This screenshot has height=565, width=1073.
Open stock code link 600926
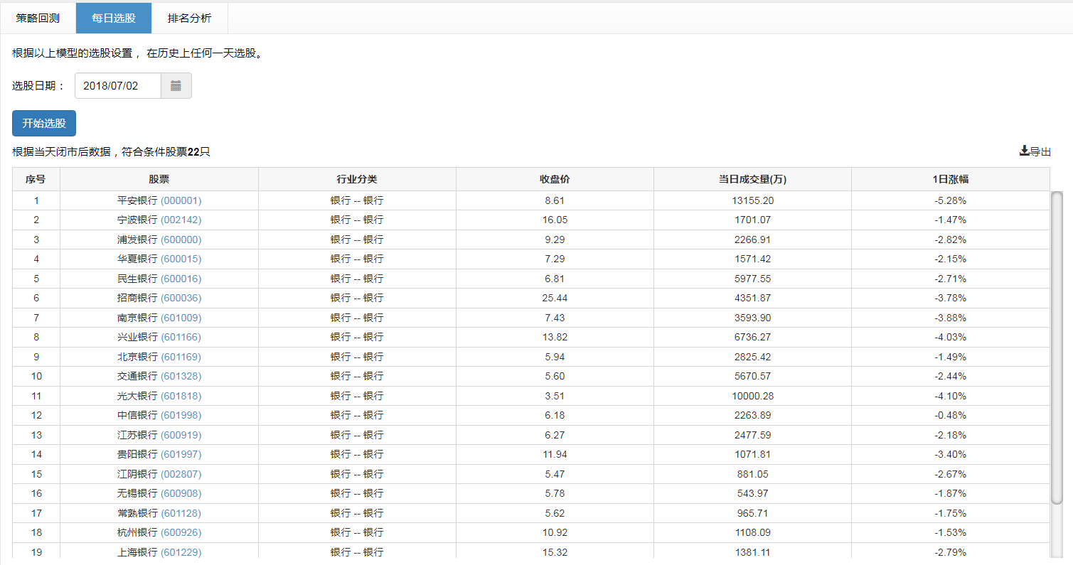(x=181, y=533)
